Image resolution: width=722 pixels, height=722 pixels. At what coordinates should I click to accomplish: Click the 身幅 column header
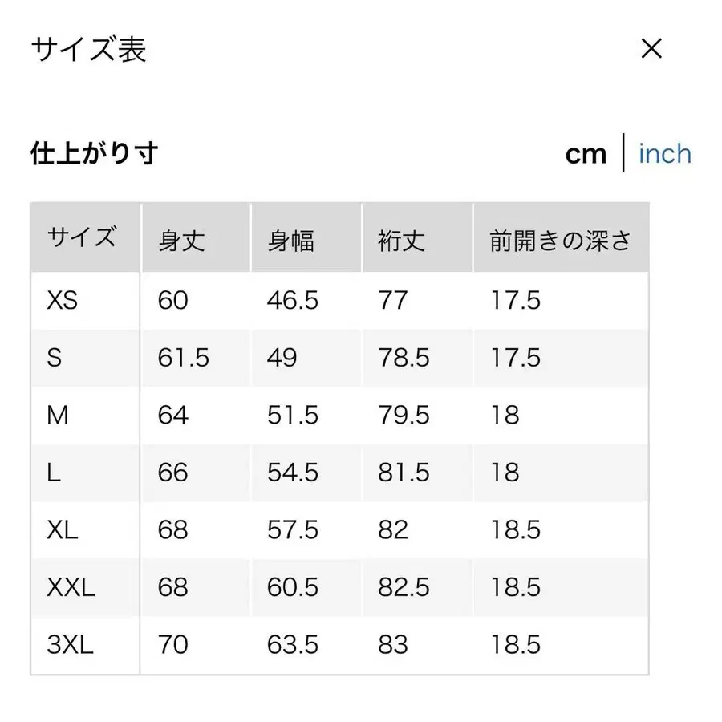[293, 237]
